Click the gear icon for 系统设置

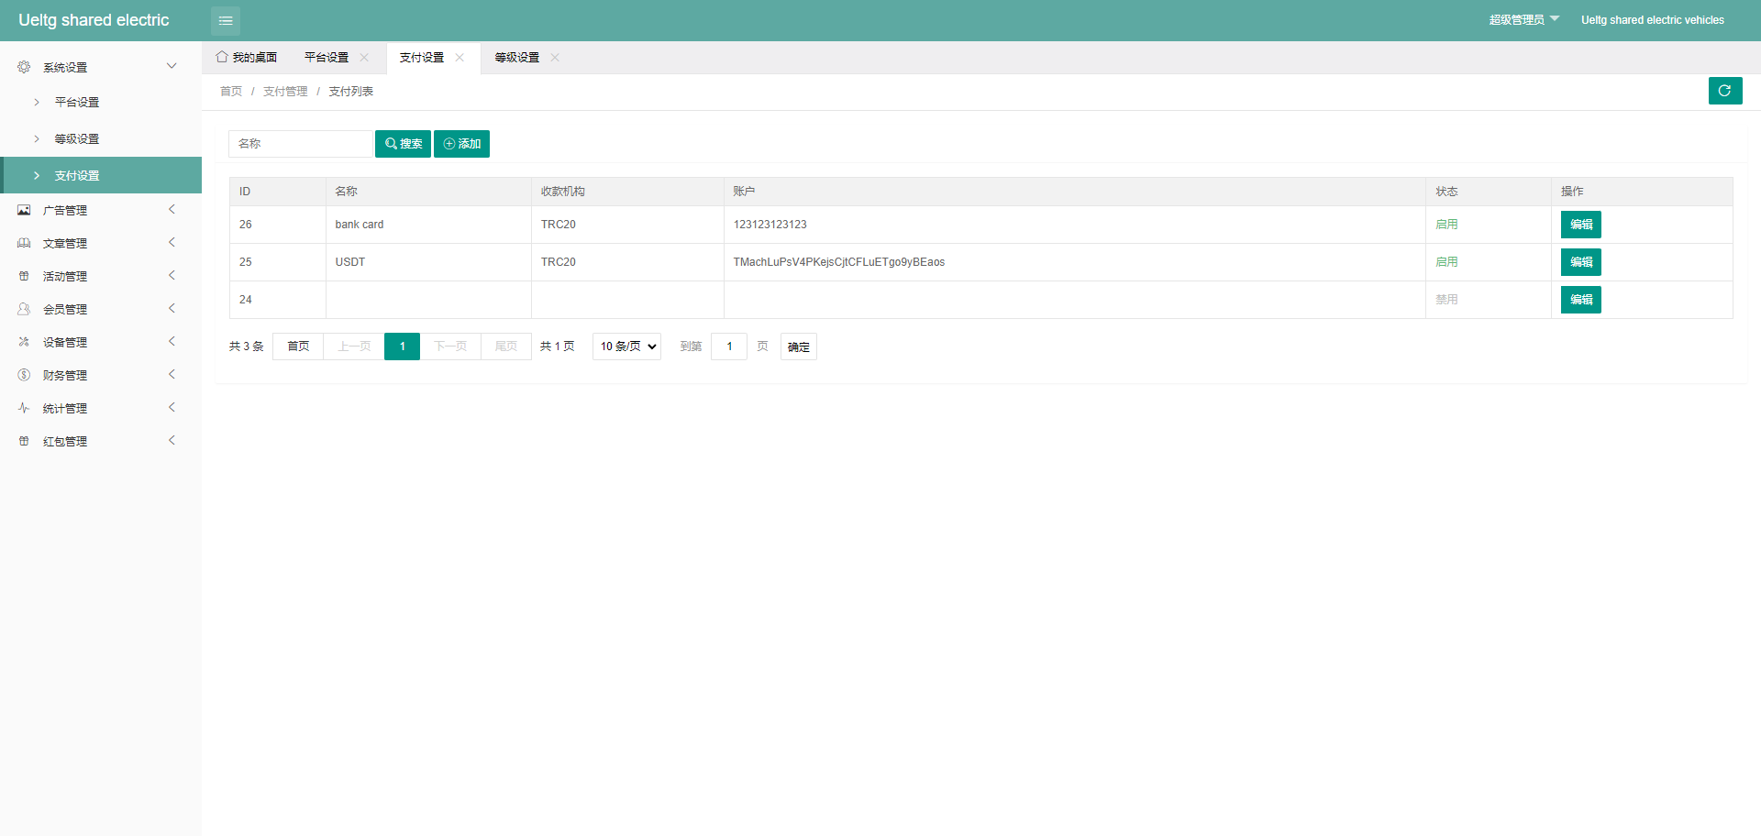point(24,67)
